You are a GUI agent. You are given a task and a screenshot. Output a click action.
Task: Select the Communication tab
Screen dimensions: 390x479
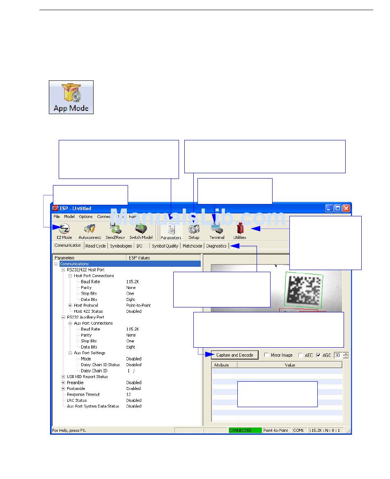pyautogui.click(x=68, y=245)
